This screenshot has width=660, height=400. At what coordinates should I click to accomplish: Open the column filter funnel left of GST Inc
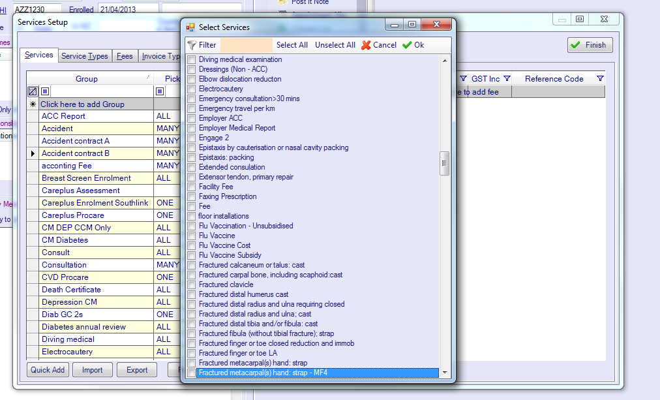coord(464,79)
